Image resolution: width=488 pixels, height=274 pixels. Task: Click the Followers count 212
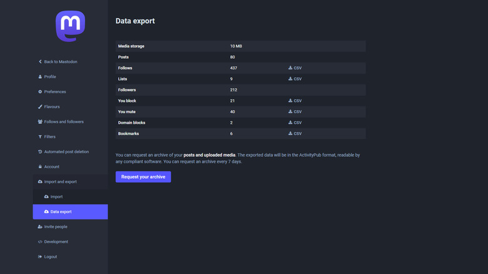click(233, 89)
